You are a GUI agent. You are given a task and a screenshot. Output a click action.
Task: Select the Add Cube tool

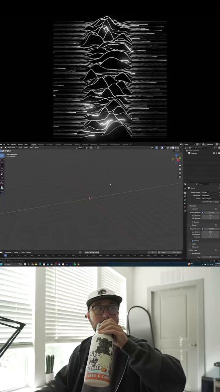[x=2, y=192]
